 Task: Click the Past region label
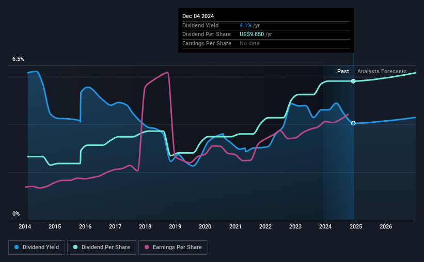tap(343, 71)
